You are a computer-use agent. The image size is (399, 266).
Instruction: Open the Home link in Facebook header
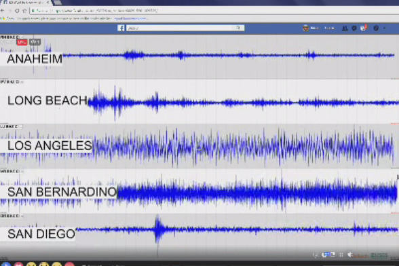[x=329, y=28]
